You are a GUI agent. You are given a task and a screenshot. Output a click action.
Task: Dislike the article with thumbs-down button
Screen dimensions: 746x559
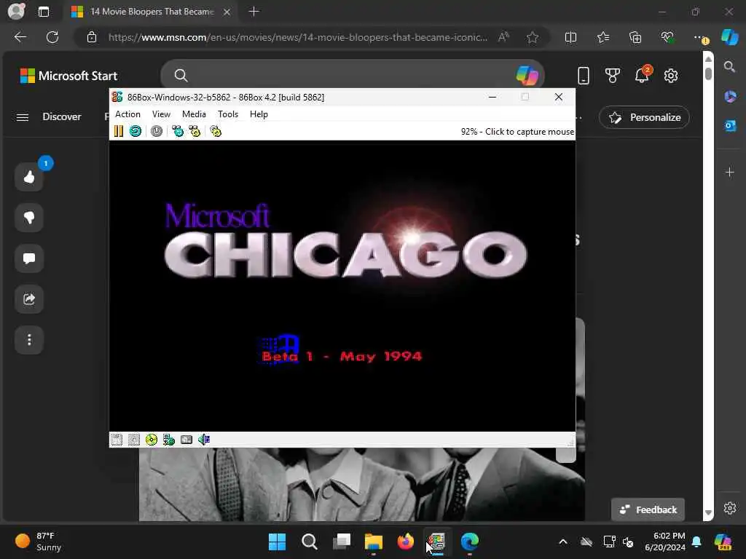coord(29,218)
